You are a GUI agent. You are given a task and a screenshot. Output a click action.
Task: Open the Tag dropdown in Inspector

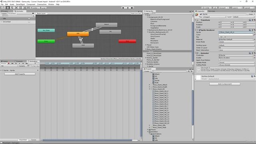tap(214, 17)
